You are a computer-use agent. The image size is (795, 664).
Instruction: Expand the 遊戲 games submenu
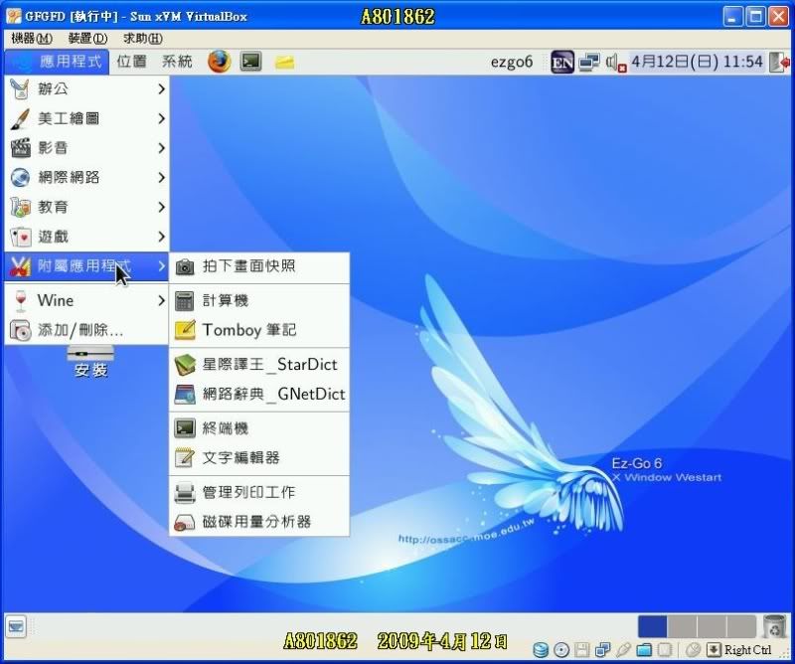[x=86, y=237]
